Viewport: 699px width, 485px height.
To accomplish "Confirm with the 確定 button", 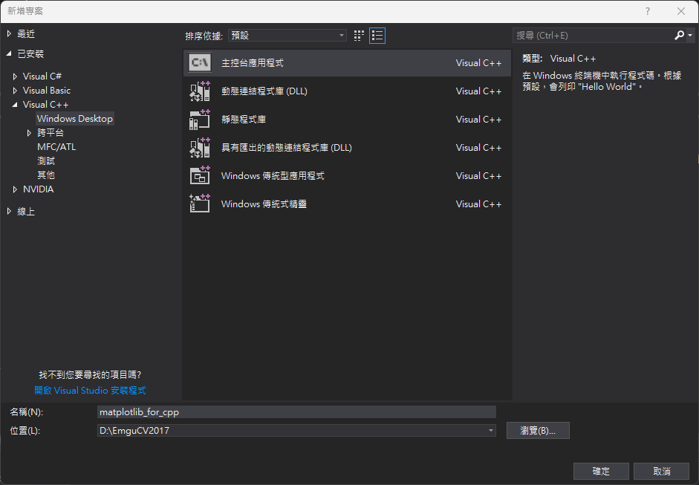I will click(601, 471).
